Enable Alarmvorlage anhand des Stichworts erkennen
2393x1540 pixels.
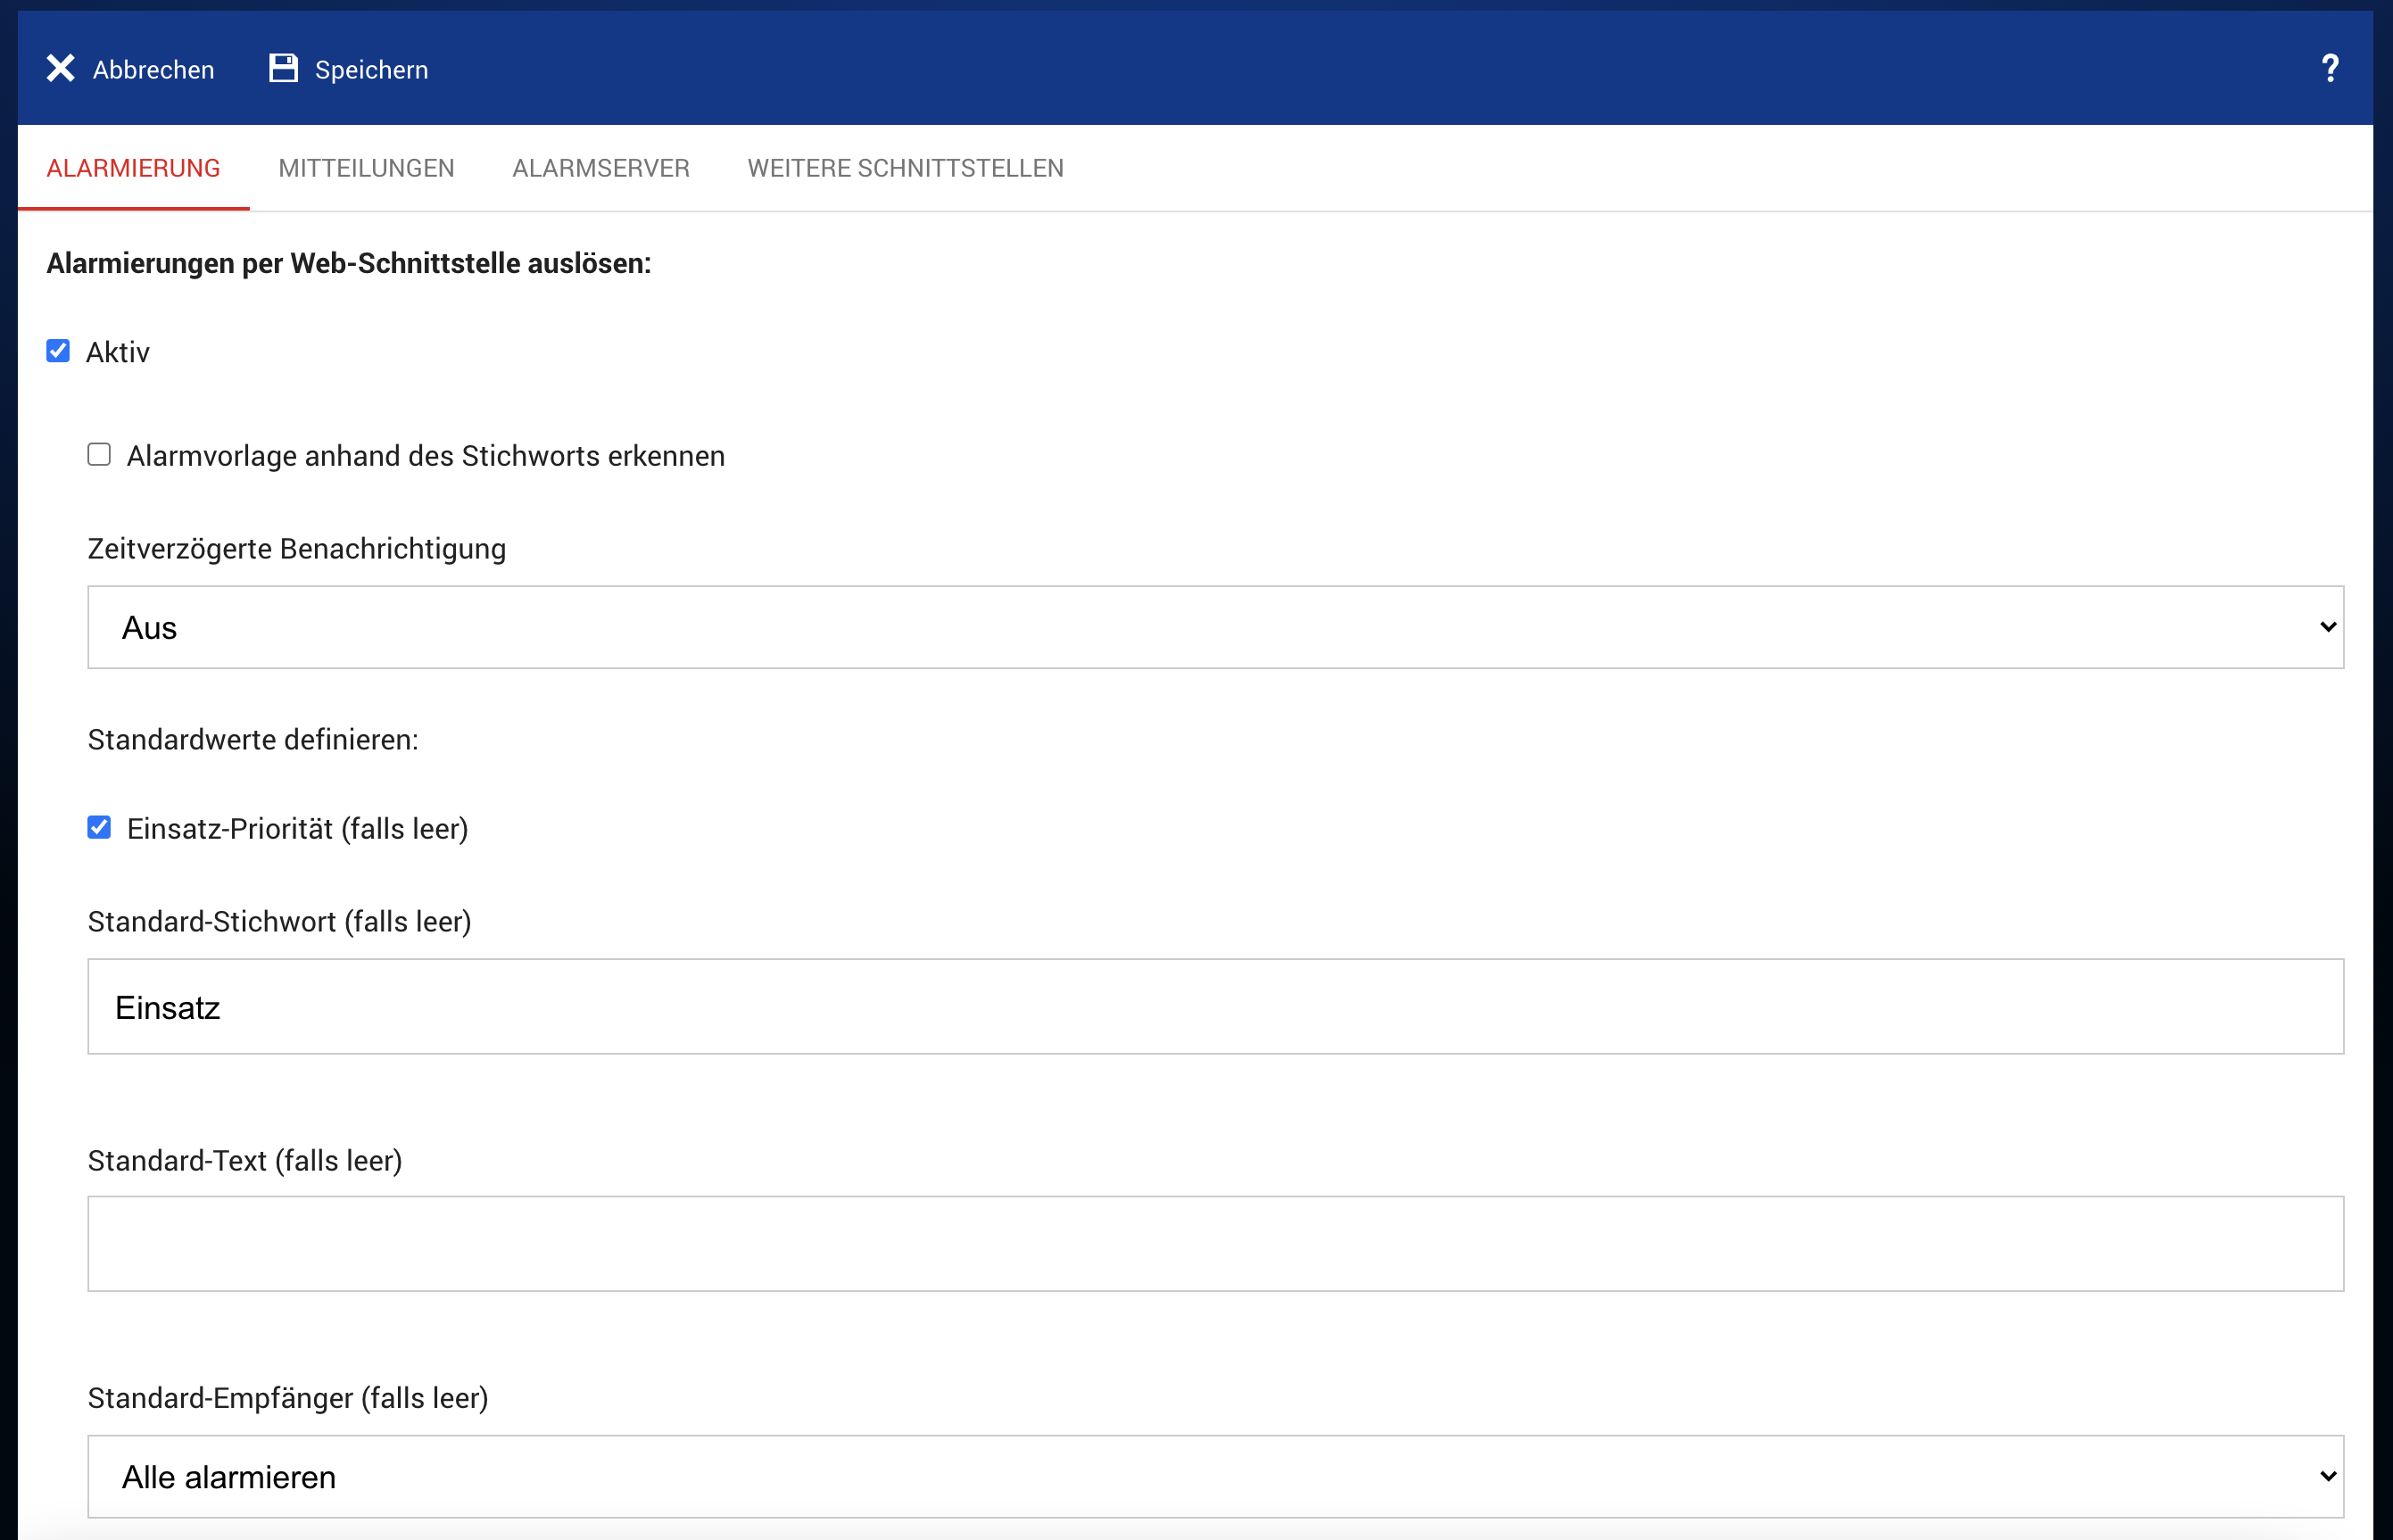[99, 455]
